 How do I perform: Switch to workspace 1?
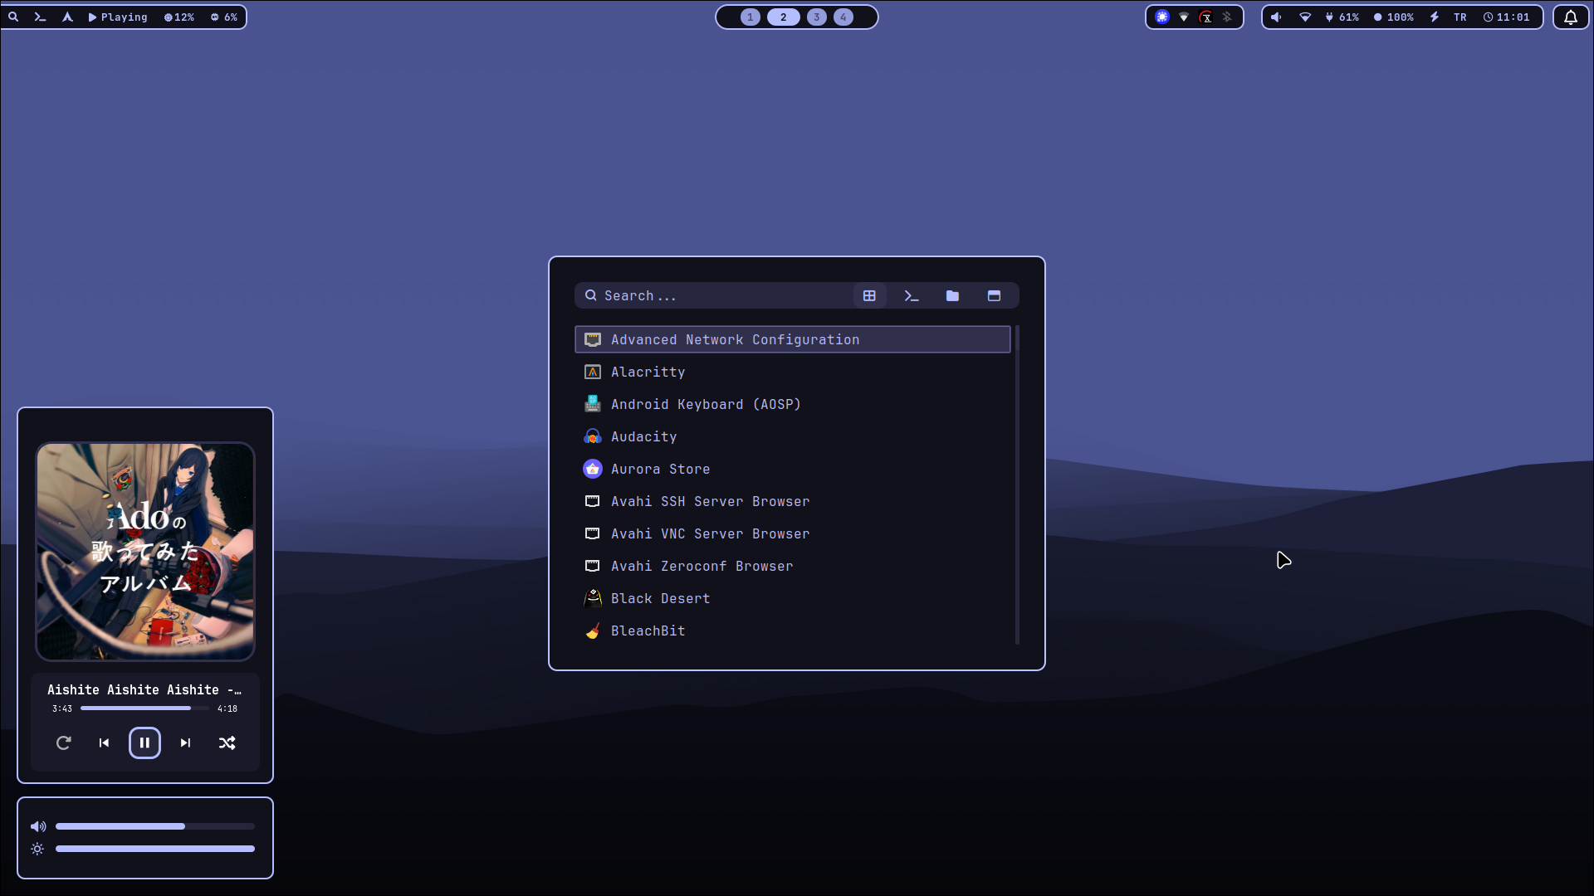coord(751,17)
